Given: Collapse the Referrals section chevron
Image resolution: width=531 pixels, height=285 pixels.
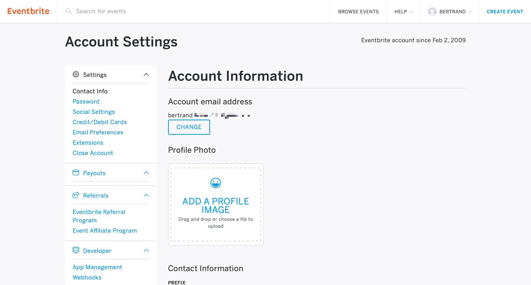Looking at the screenshot, I should (x=146, y=195).
